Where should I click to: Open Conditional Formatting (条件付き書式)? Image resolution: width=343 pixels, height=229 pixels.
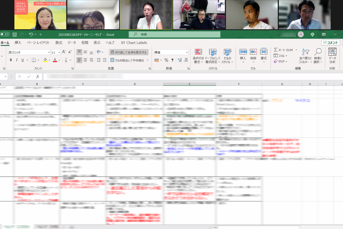point(198,56)
